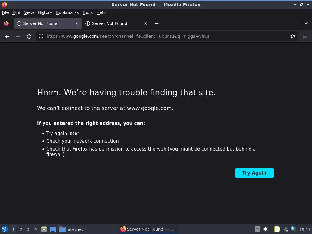Open the file manager taskbar icon
Image resolution: width=312 pixels, height=234 pixels.
point(44,229)
